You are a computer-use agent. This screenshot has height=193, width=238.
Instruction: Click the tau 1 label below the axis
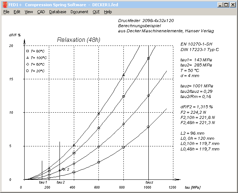[43, 182]
